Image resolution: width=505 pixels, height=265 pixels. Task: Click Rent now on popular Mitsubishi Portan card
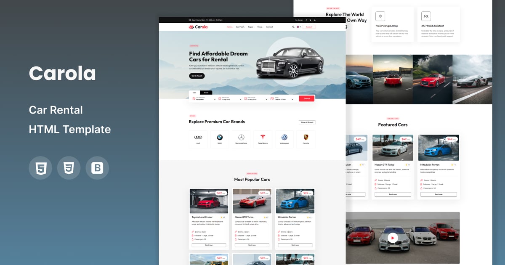tap(295, 245)
